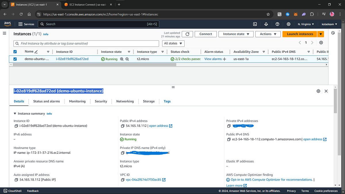The height and width of the screenshot is (194, 345).
Task: Uncheck the demo-ubuntu instance row
Action: coord(15,59)
